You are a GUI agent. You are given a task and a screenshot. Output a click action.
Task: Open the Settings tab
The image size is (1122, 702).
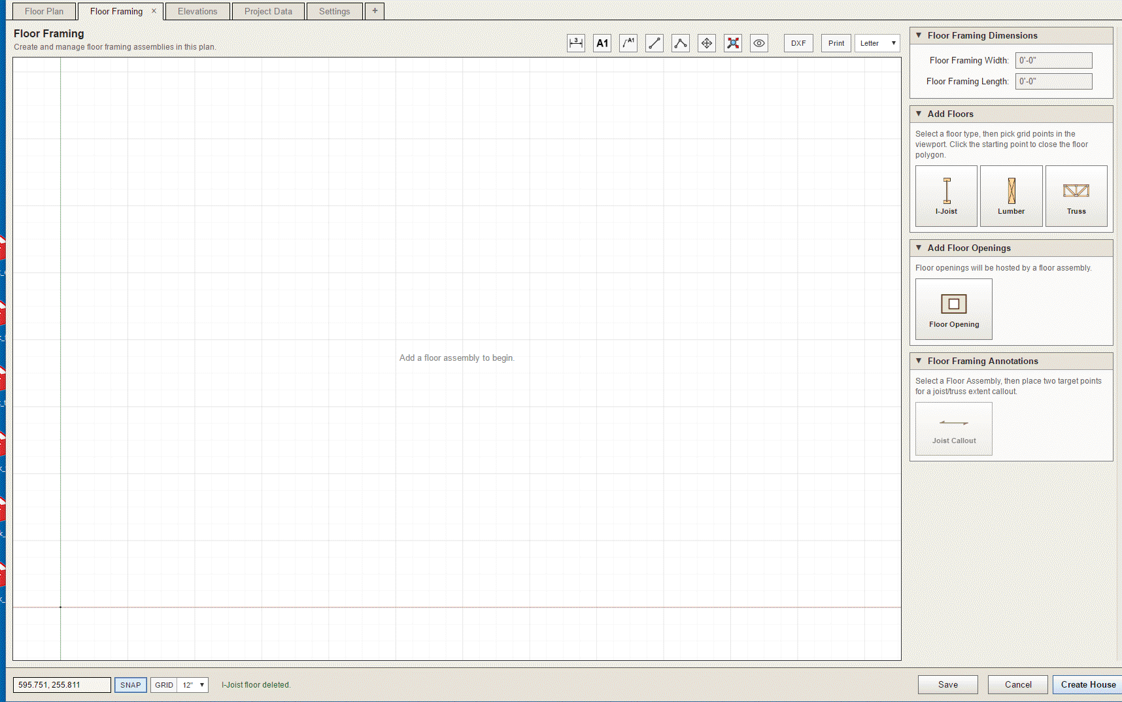(x=334, y=11)
